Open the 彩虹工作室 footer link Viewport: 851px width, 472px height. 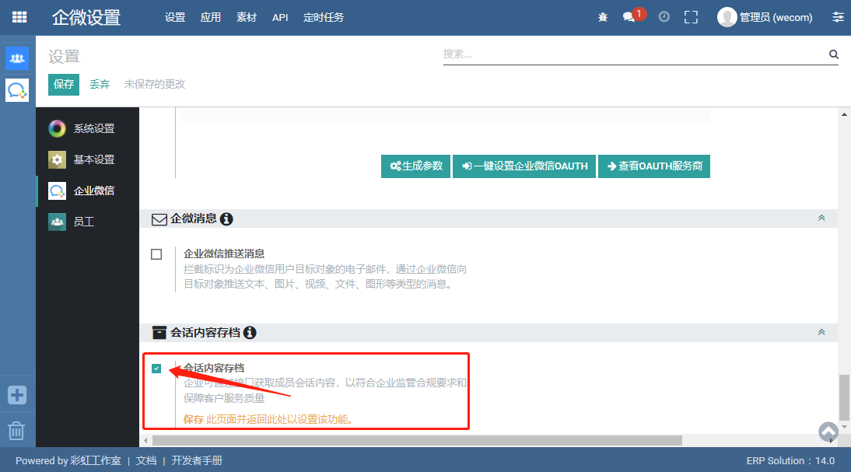tap(96, 460)
